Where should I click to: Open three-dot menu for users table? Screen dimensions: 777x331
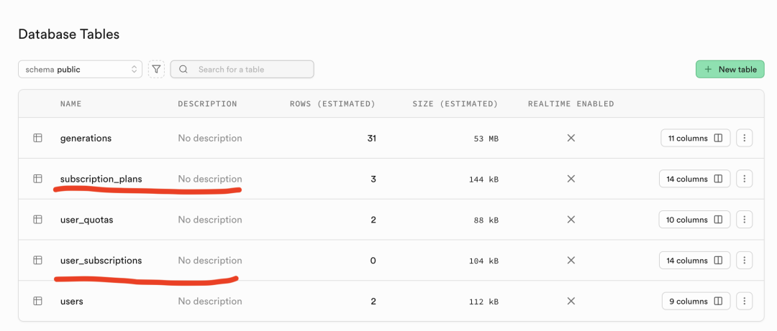(x=745, y=302)
